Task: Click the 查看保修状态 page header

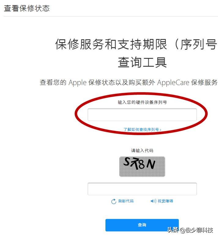Action: point(27,8)
